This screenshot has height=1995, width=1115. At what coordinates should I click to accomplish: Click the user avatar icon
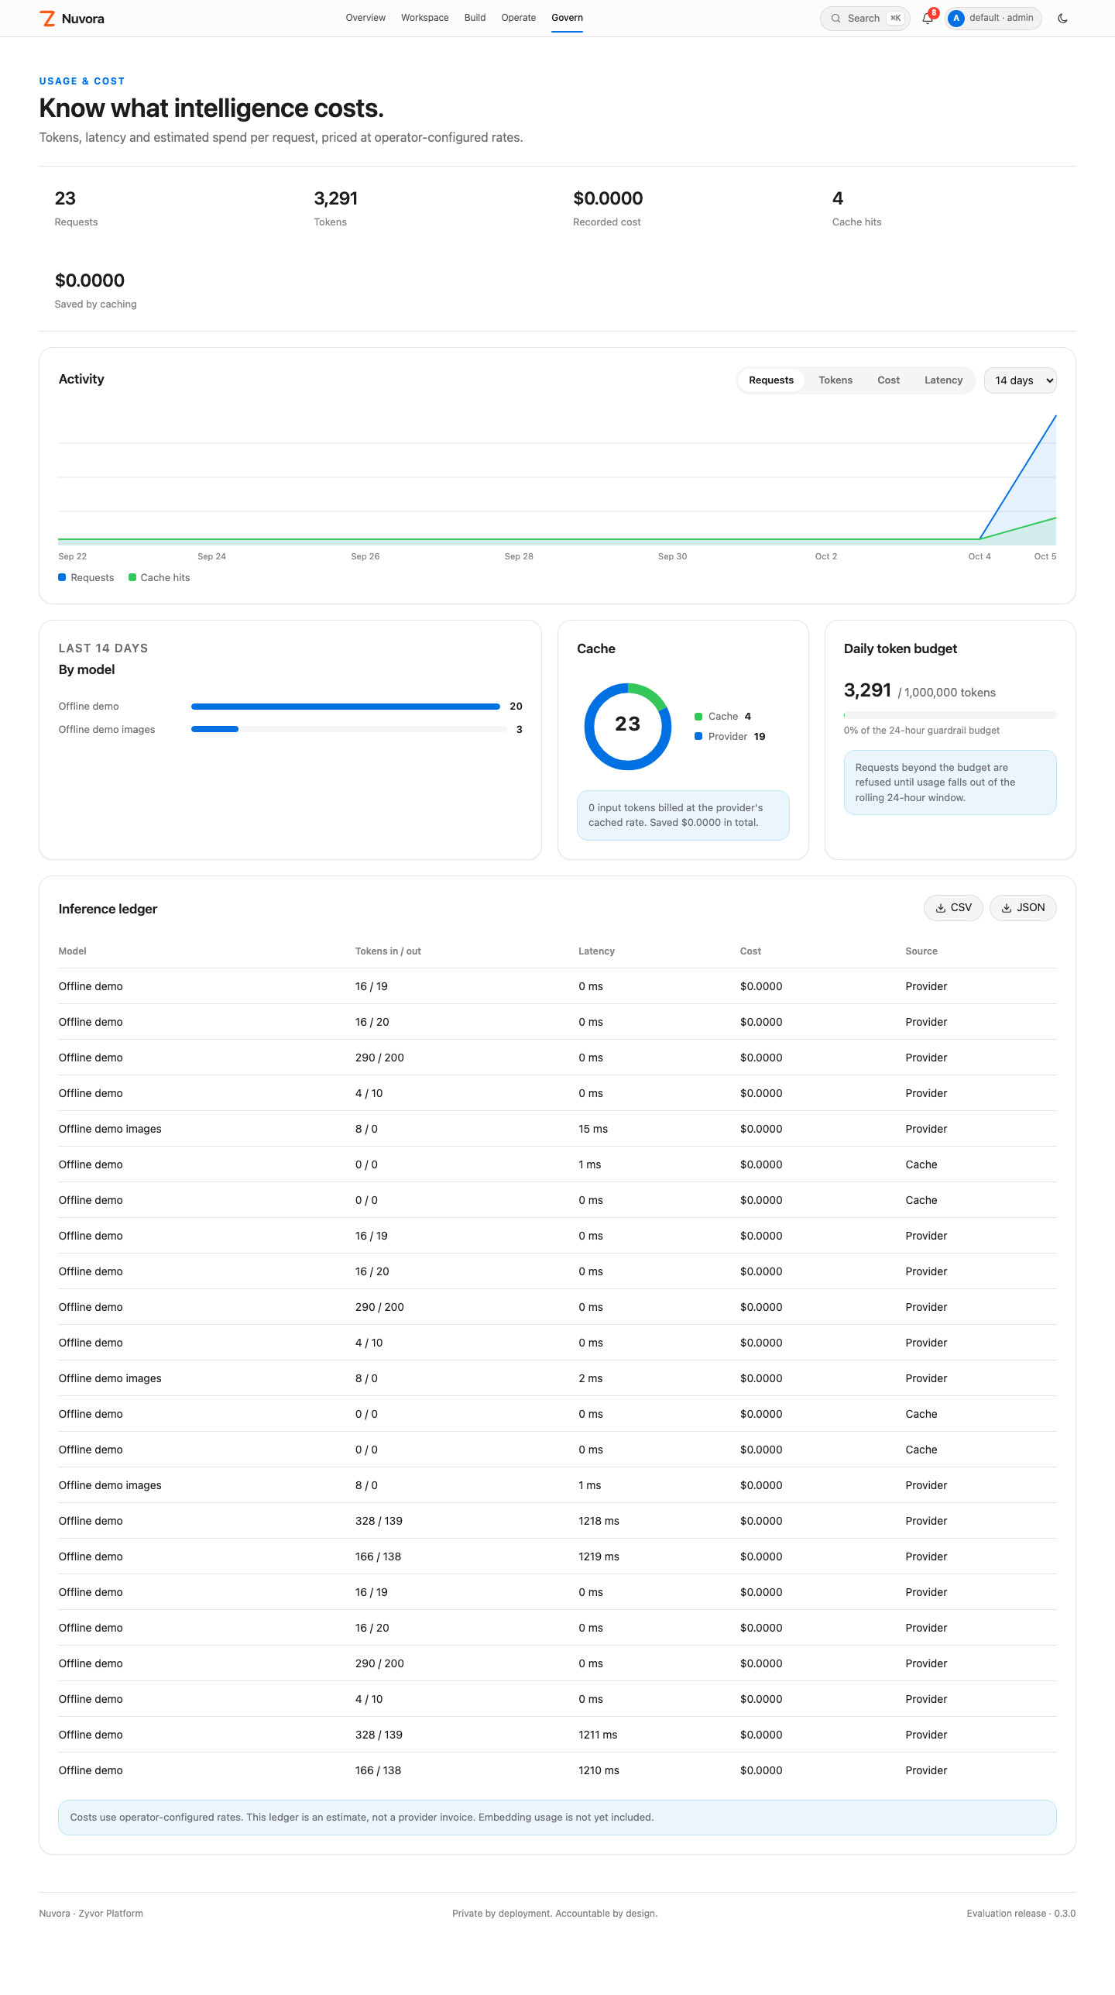956,19
